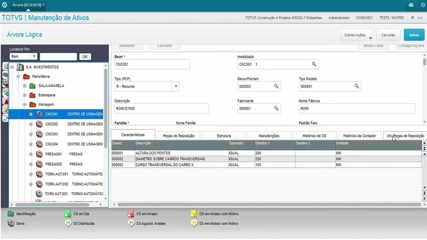Open the Tipo Modelo lookup magnifier

tap(357, 86)
